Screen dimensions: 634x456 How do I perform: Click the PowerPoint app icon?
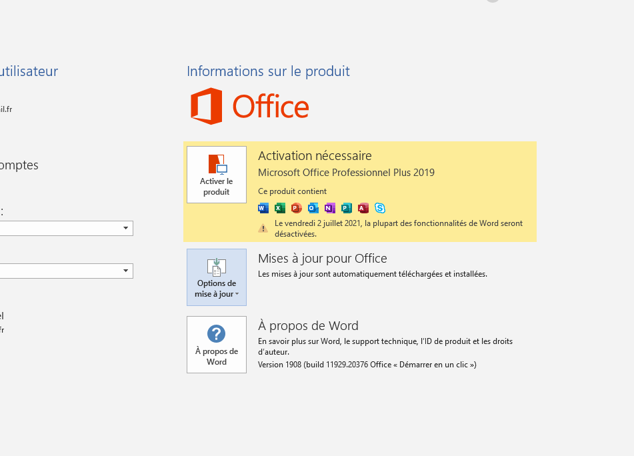[x=297, y=208]
